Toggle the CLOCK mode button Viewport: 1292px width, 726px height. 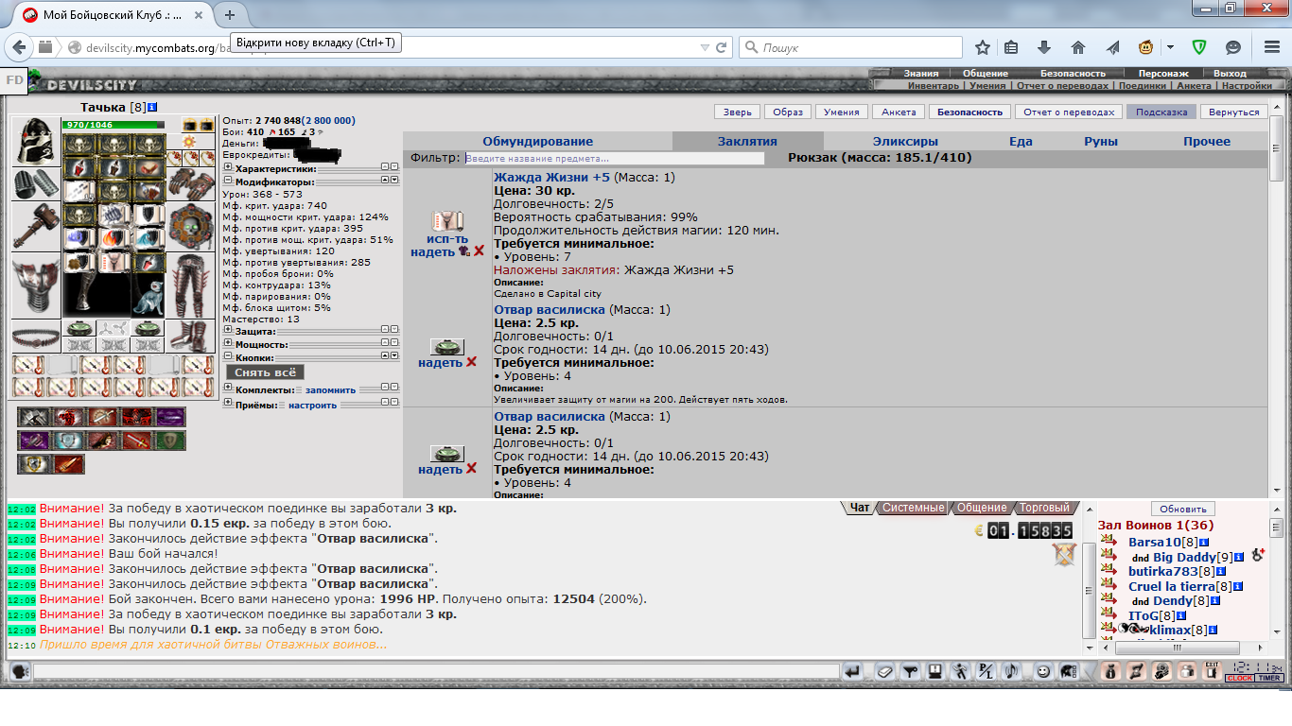tap(1240, 679)
